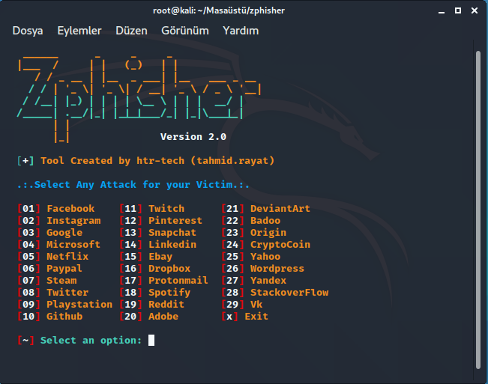The width and height of the screenshot is (488, 384).
Task: Click the Spotify entry
Action: pos(169,293)
